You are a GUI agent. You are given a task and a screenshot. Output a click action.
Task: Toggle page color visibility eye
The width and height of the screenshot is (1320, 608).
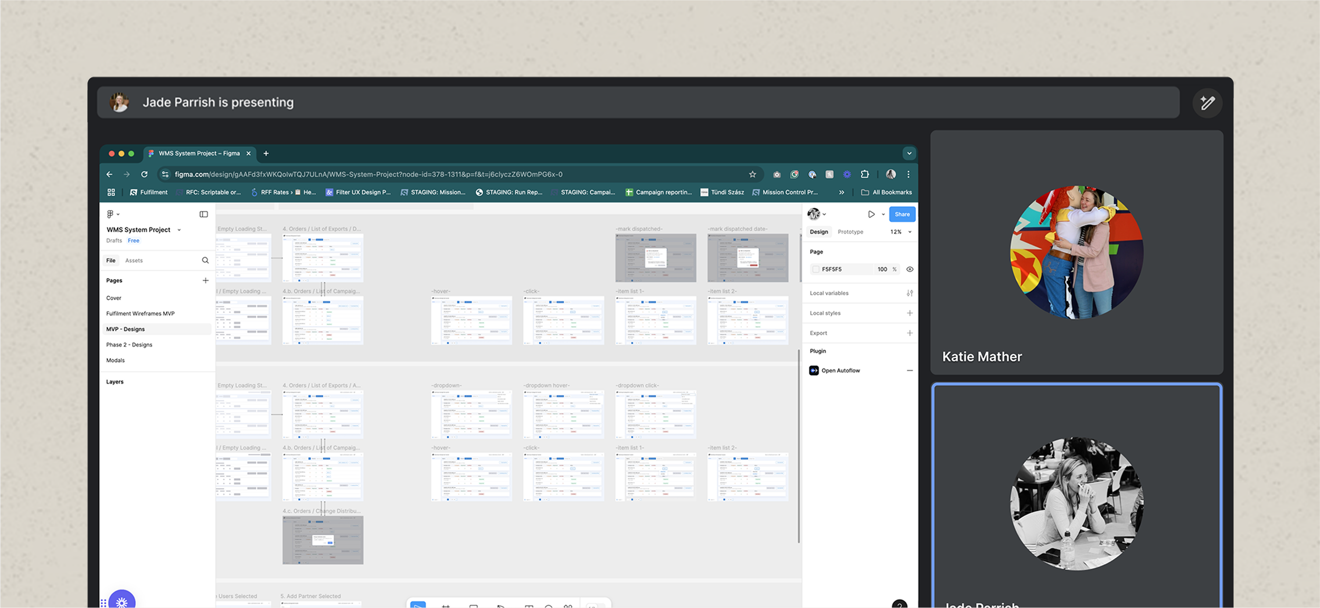point(910,269)
